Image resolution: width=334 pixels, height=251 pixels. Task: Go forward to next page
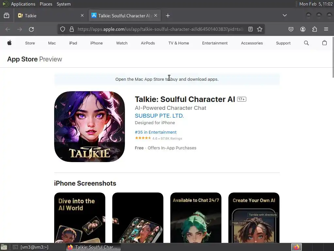[20, 29]
